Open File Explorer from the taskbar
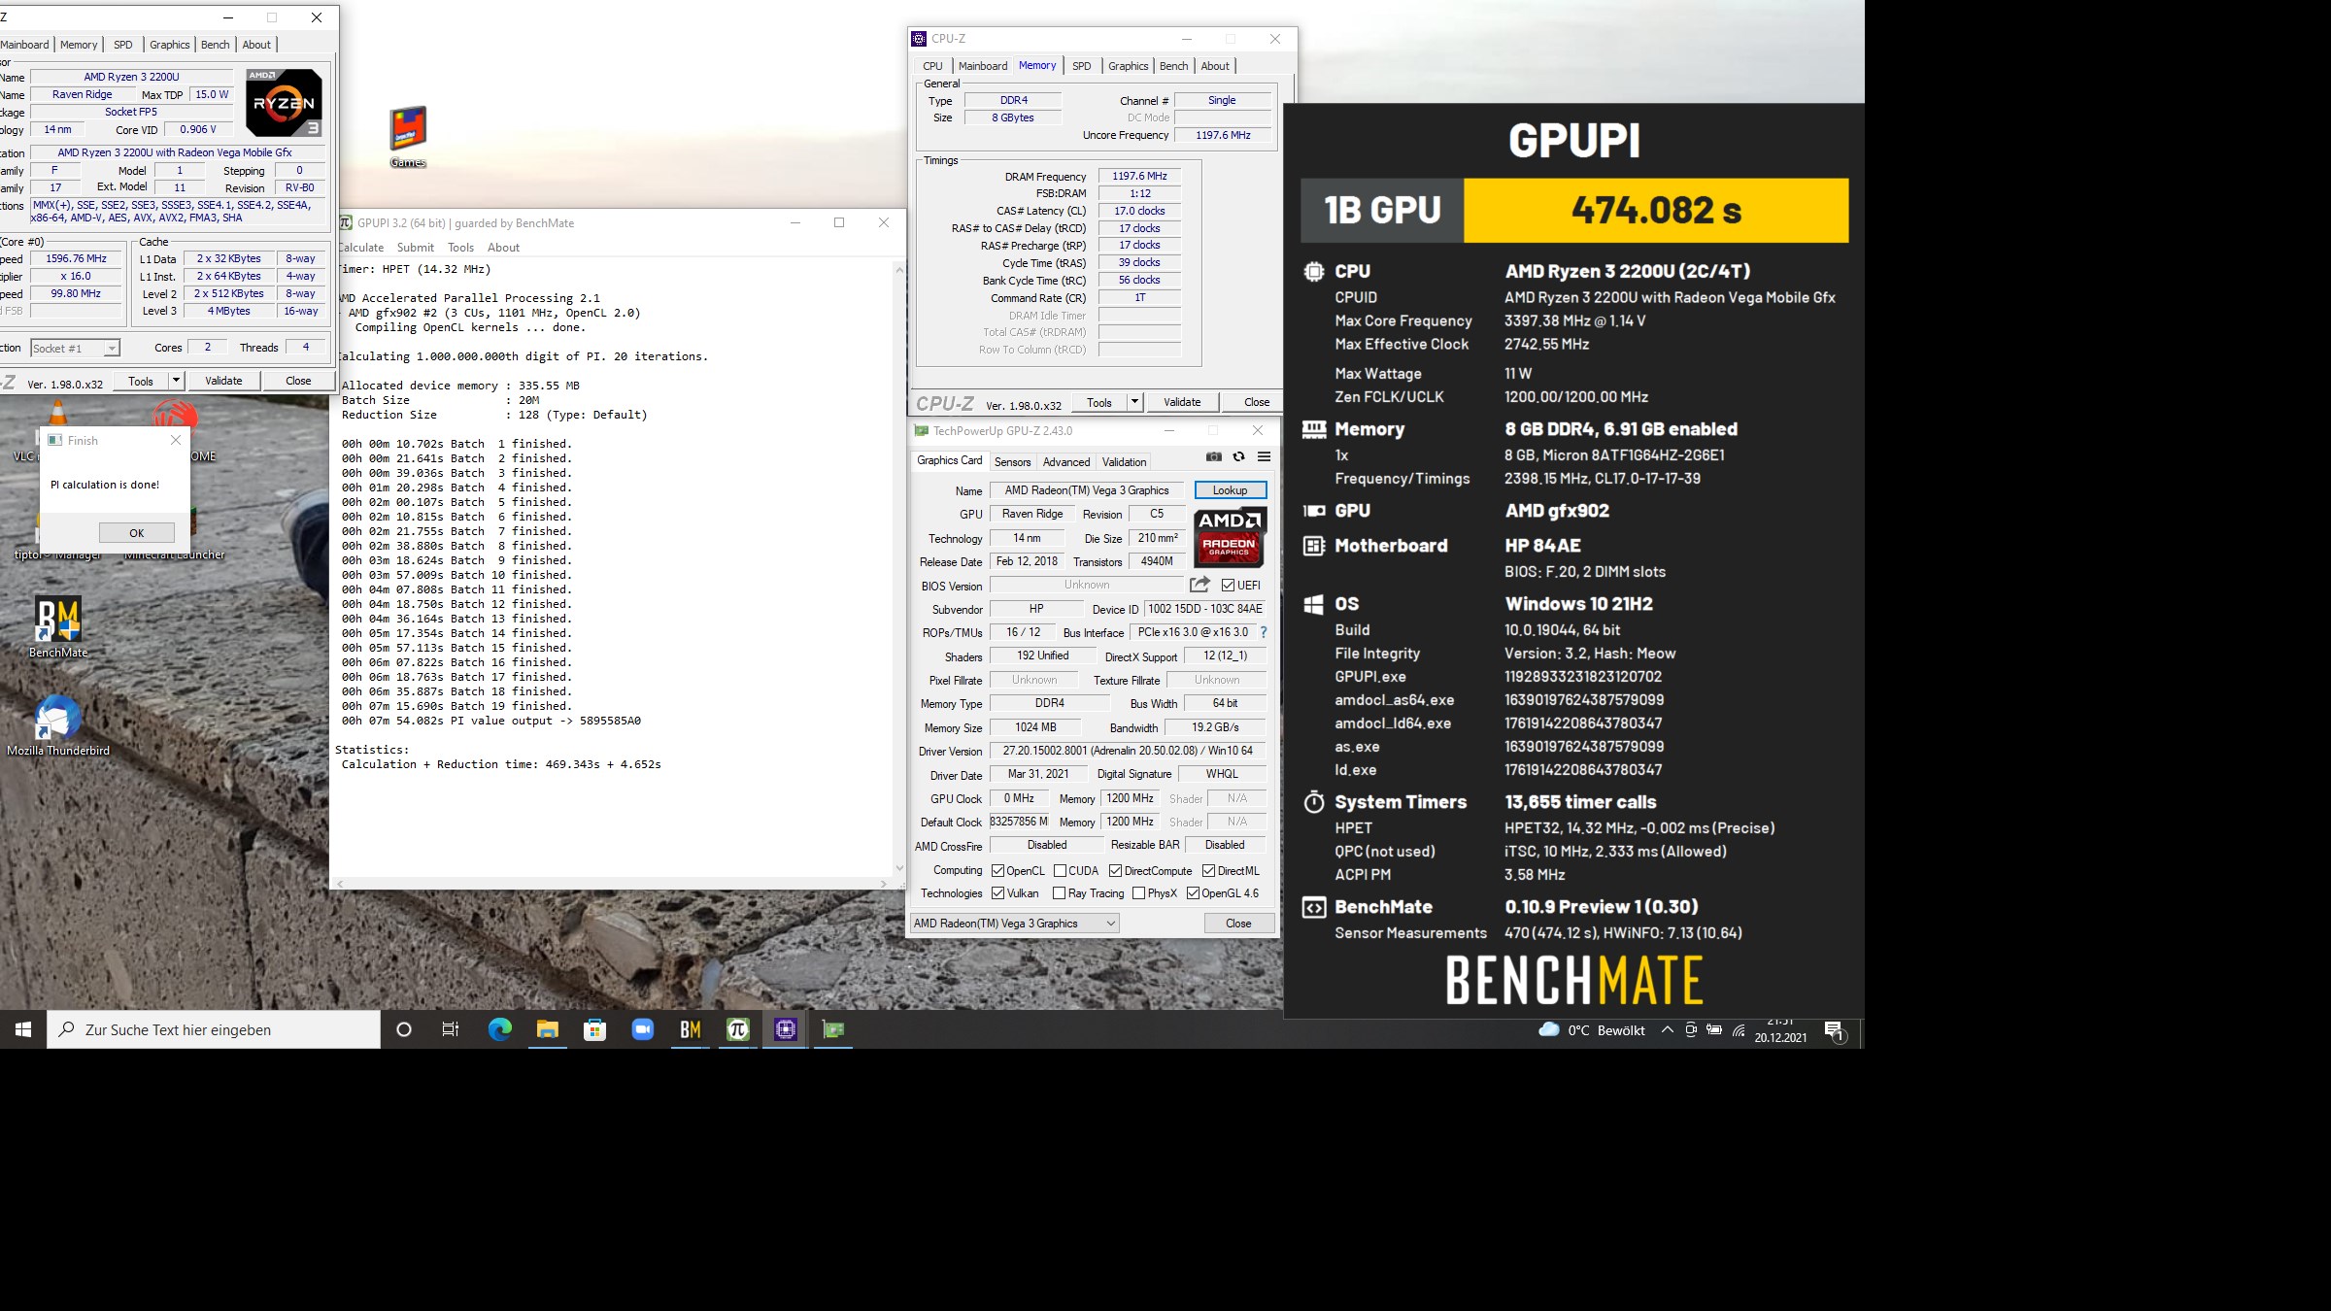This screenshot has width=2331, height=1311. 547,1029
